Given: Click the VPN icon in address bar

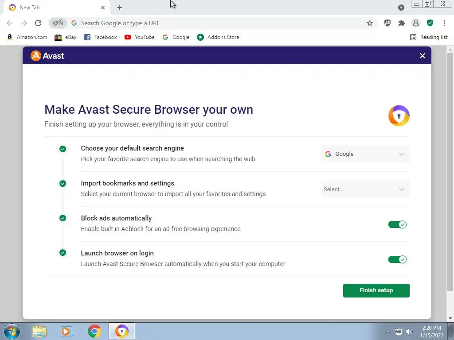Looking at the screenshot, I should click(58, 23).
